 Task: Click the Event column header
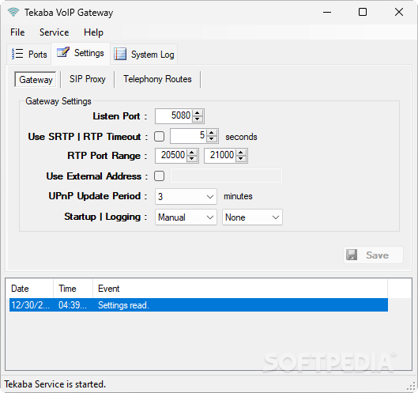click(240, 289)
